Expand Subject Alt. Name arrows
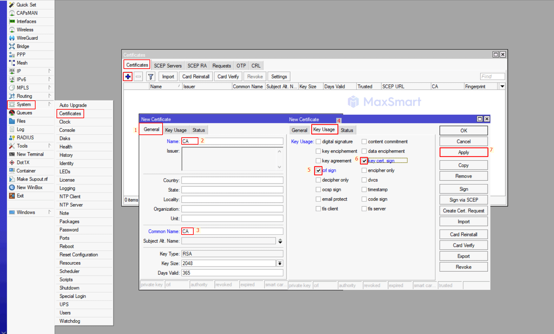The image size is (554, 334). (280, 241)
